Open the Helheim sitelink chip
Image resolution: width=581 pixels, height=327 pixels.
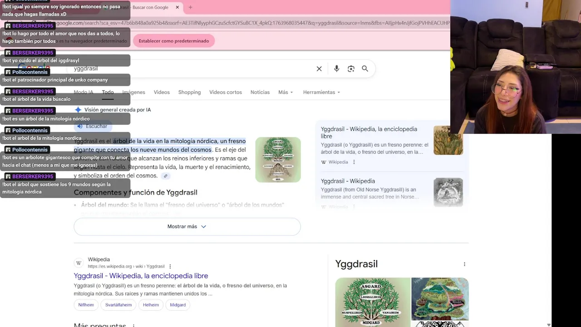(x=151, y=305)
